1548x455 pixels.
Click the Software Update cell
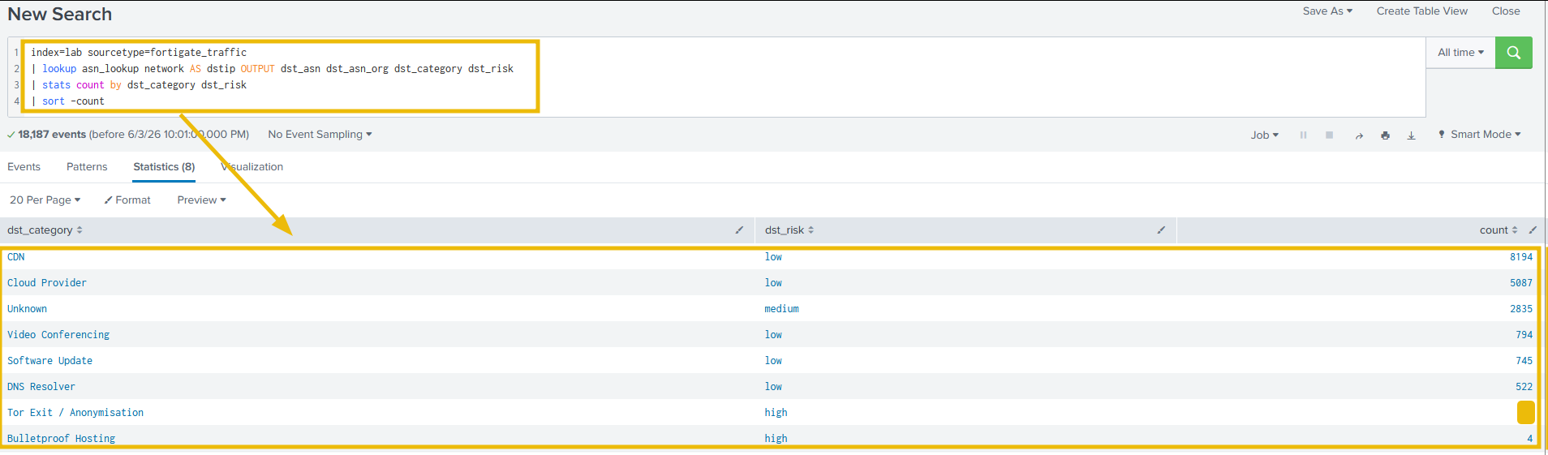[x=49, y=361]
